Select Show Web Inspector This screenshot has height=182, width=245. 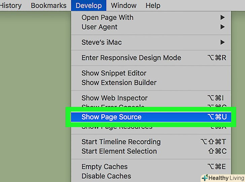pyautogui.click(x=114, y=98)
